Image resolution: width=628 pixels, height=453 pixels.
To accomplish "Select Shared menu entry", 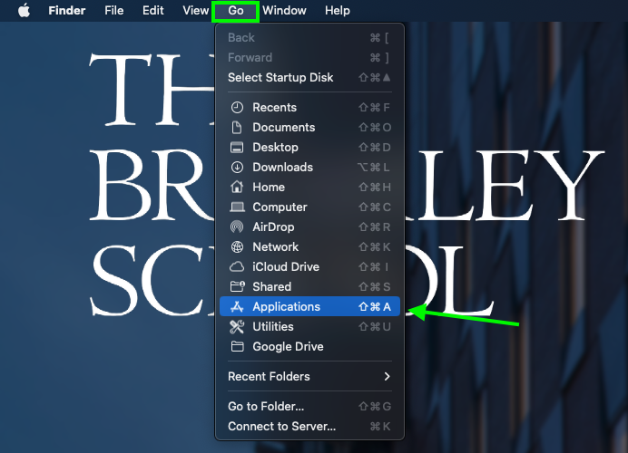I will point(309,286).
